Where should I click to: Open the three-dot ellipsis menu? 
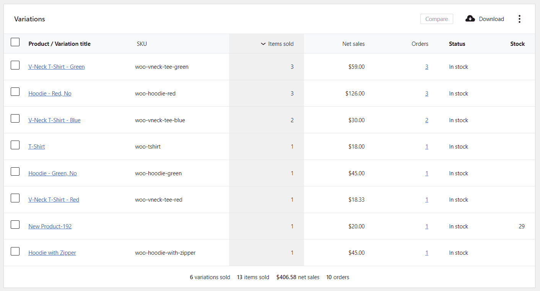[519, 19]
